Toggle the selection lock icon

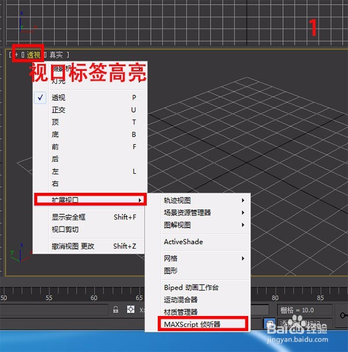click(115, 310)
